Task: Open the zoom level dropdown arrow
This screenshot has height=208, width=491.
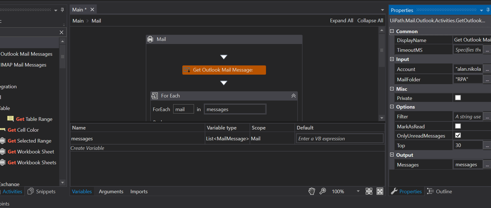Action: [358, 191]
